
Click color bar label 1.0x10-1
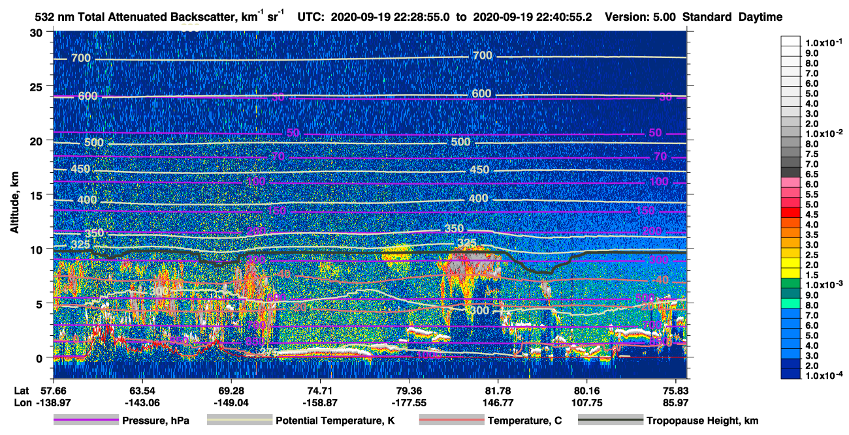pyautogui.click(x=825, y=42)
